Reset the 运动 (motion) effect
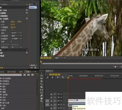 27,10
